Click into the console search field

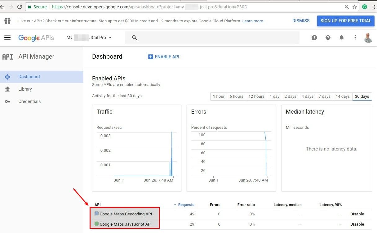tap(212, 38)
